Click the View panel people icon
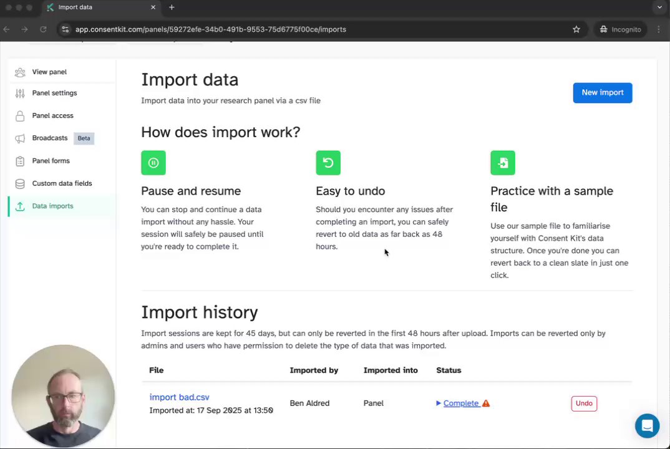670x449 pixels. click(20, 72)
